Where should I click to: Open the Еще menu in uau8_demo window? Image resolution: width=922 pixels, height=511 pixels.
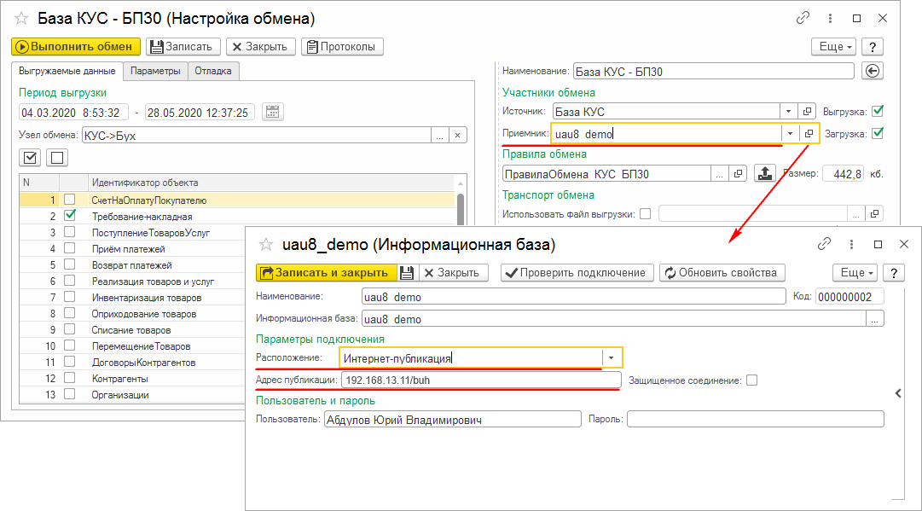coord(855,273)
